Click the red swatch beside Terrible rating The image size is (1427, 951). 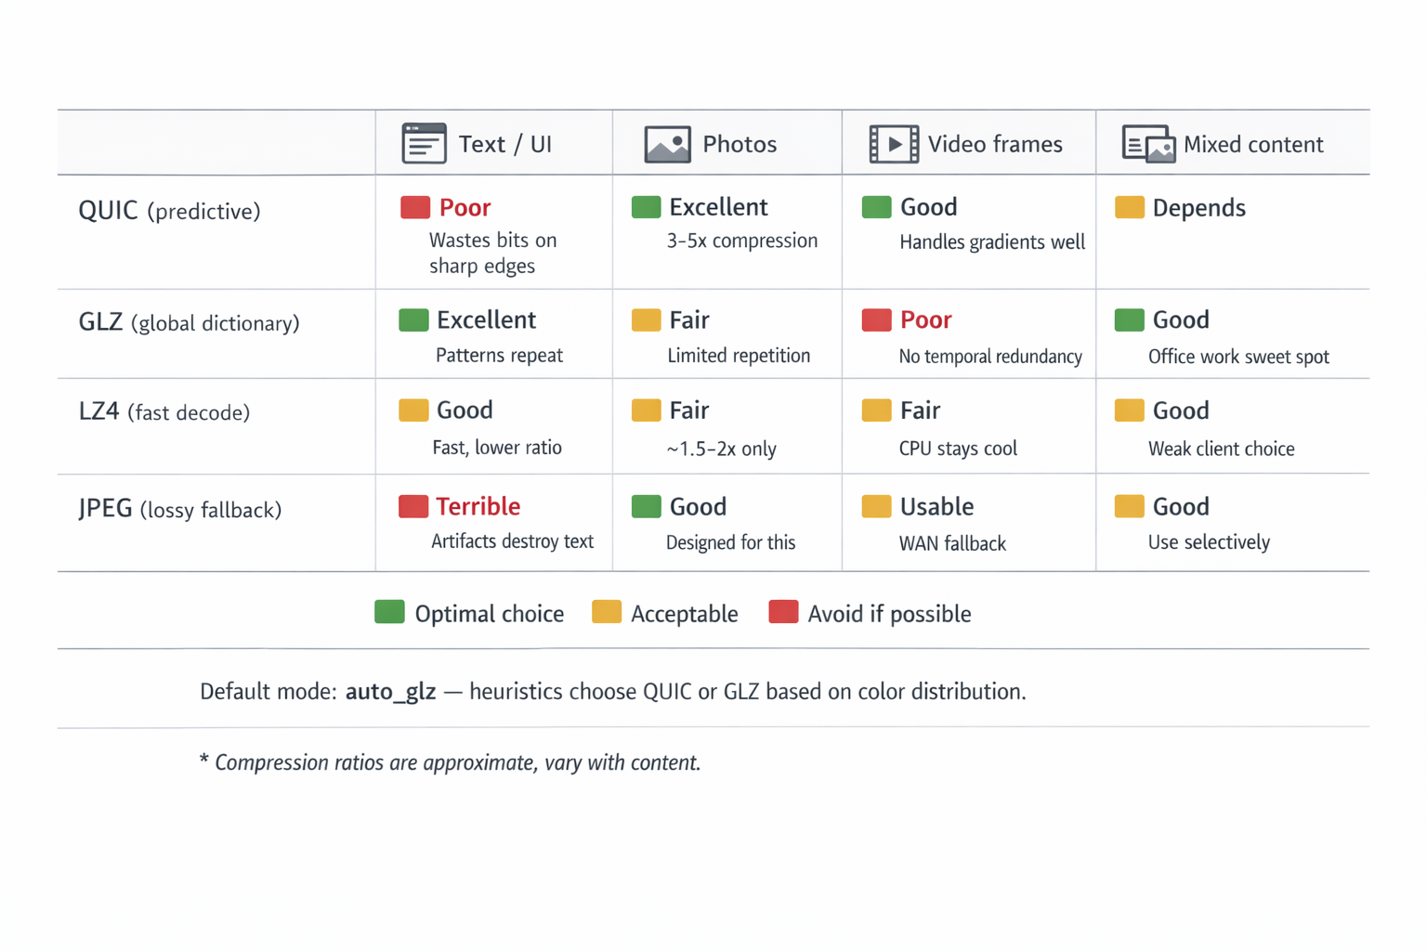(x=413, y=506)
